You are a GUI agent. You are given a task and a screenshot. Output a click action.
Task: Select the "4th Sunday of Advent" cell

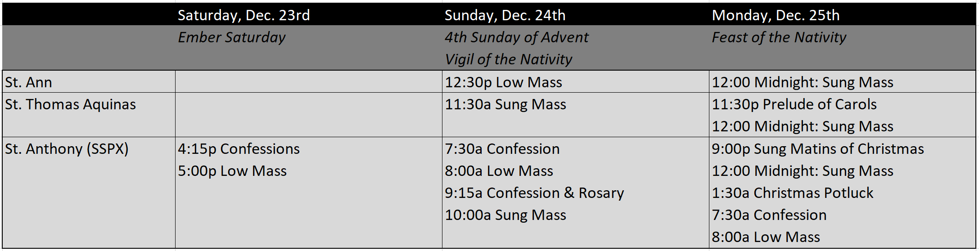(516, 37)
